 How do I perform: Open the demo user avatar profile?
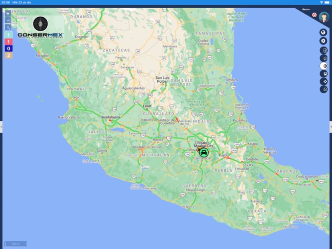(x=324, y=17)
